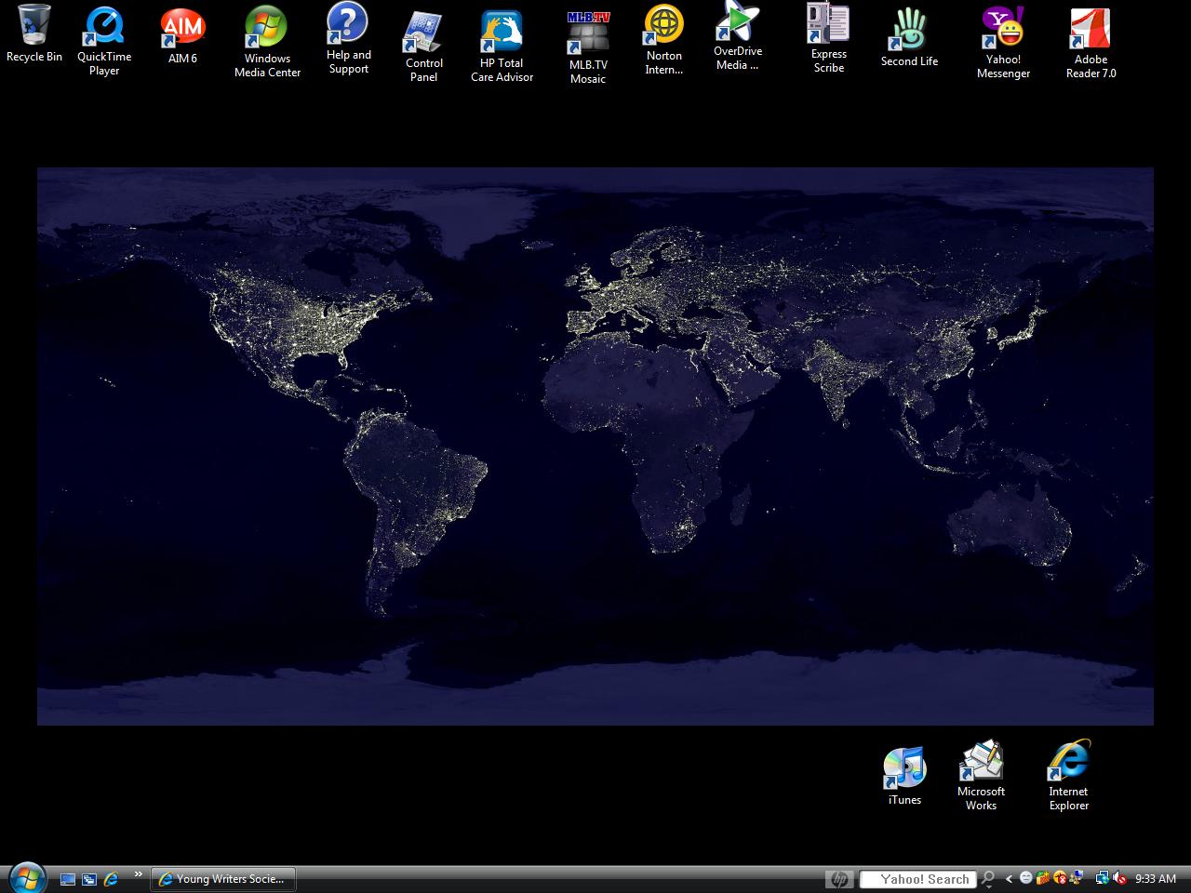
Task: Click the Windows Media Center shortcut
Action: coord(267,42)
